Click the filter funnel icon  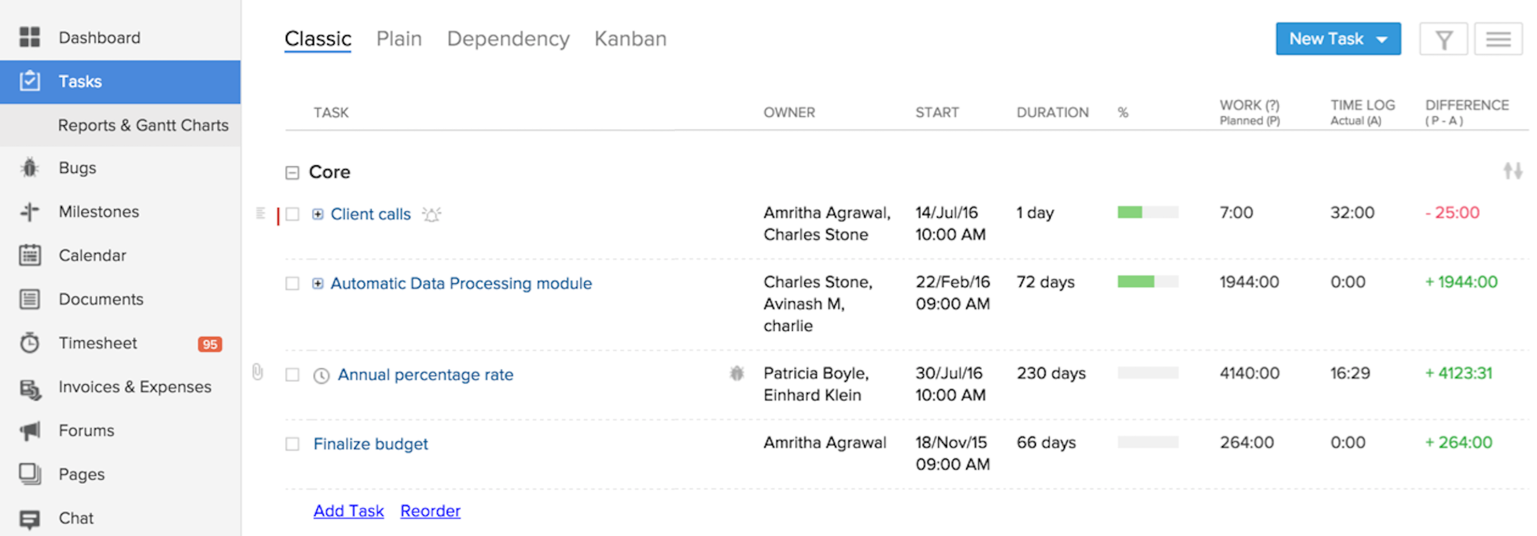tap(1443, 40)
